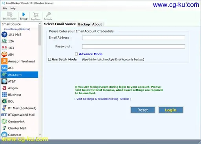Open Visit Settings & Troubleshooting Tutorial link
Image resolution: width=201 pixels, height=144 pixels.
103,99
